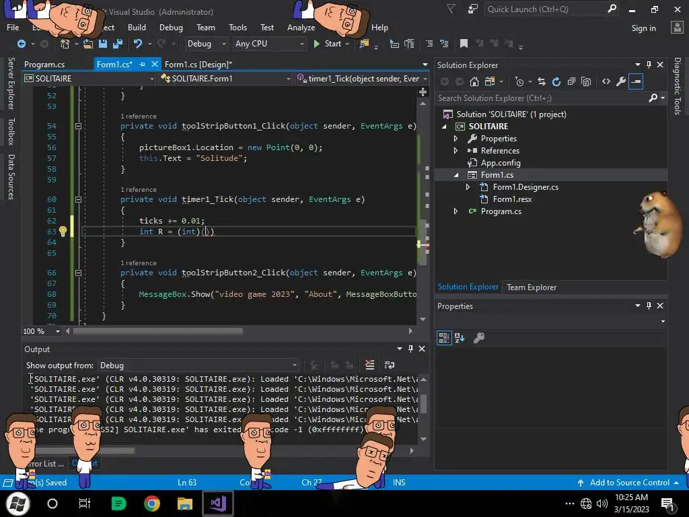This screenshot has width=689, height=517.
Task: Click the Find in Files icon
Action: [x=364, y=44]
